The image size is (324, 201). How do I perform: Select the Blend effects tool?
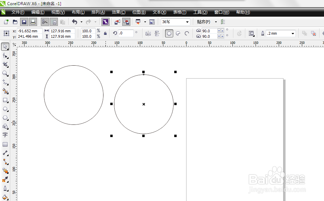(x=5, y=170)
